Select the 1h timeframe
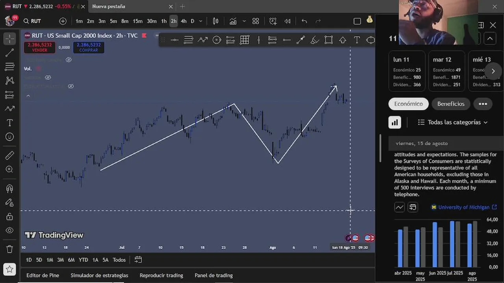Image resolution: width=504 pixels, height=283 pixels. 164,21
